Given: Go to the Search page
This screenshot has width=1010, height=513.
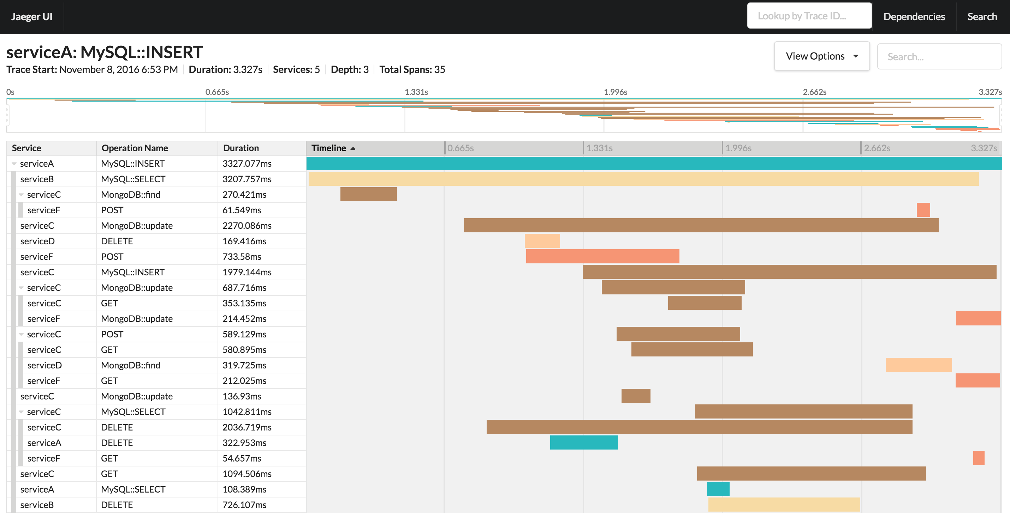Looking at the screenshot, I should (981, 17).
